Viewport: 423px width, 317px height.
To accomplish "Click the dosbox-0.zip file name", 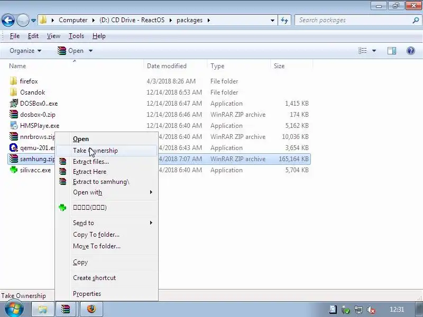I will tap(38, 115).
